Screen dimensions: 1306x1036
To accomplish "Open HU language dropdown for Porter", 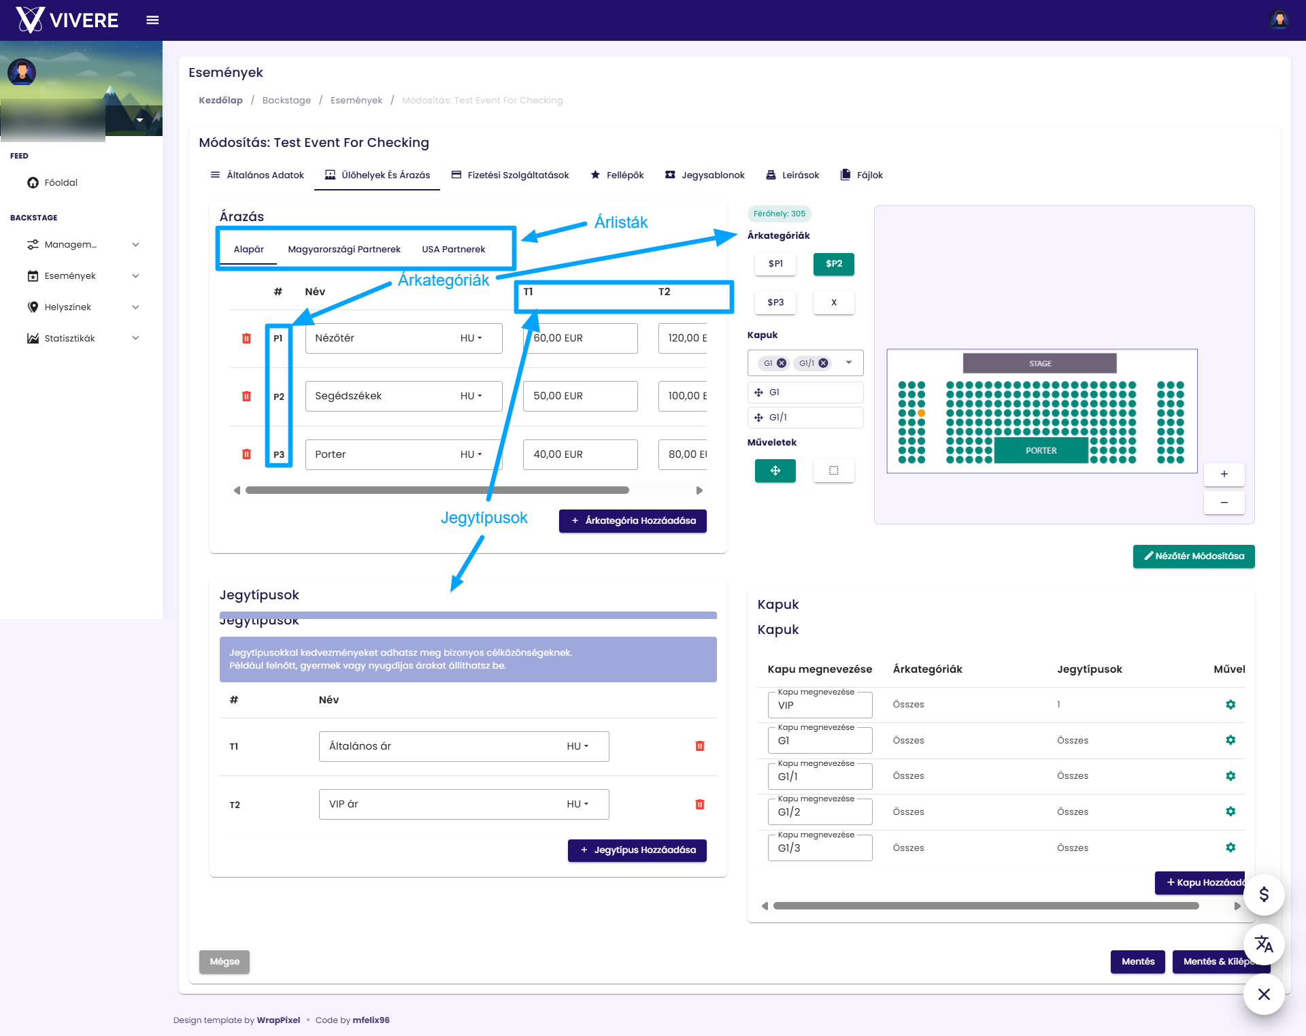I will (x=471, y=454).
